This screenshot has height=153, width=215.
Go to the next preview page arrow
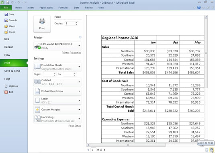point(104,150)
